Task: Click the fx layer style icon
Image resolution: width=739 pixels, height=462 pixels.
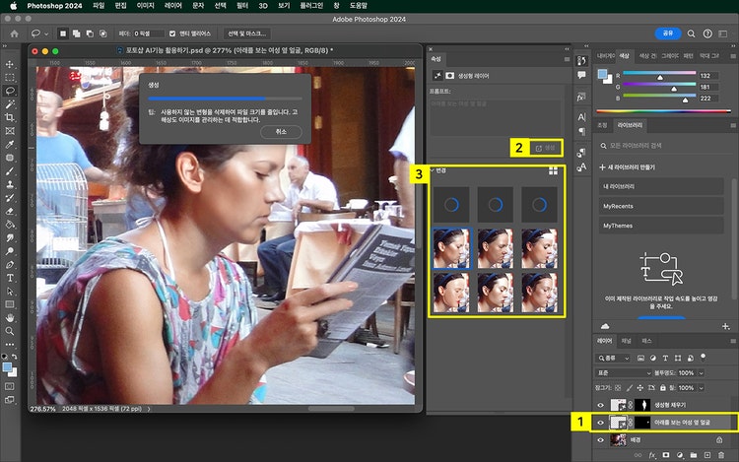Action: (x=650, y=455)
